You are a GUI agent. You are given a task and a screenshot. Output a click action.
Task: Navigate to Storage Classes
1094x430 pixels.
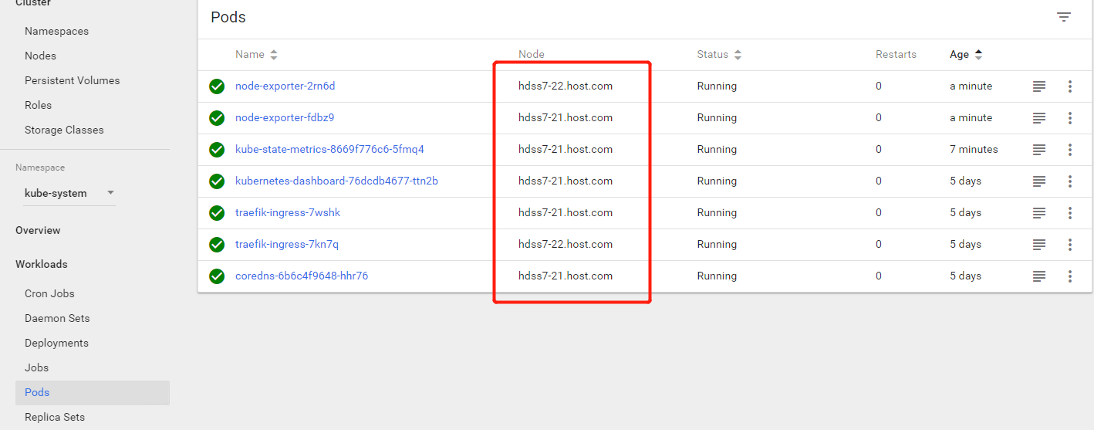click(x=64, y=130)
